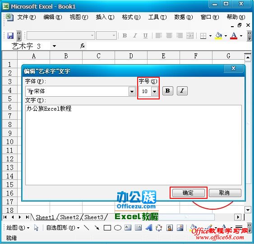Image resolution: width=254 pixels, height=244 pixels.
Task: Go to last sheet tab arrow
Action: point(27,217)
